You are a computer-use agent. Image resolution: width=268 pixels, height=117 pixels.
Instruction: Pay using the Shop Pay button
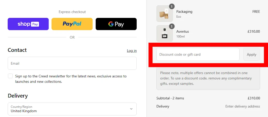click(28, 24)
